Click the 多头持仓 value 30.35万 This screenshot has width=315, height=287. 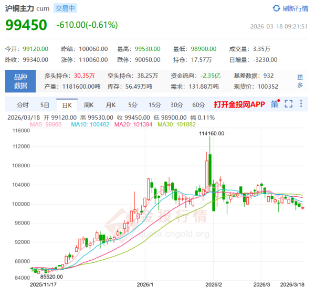(x=85, y=76)
